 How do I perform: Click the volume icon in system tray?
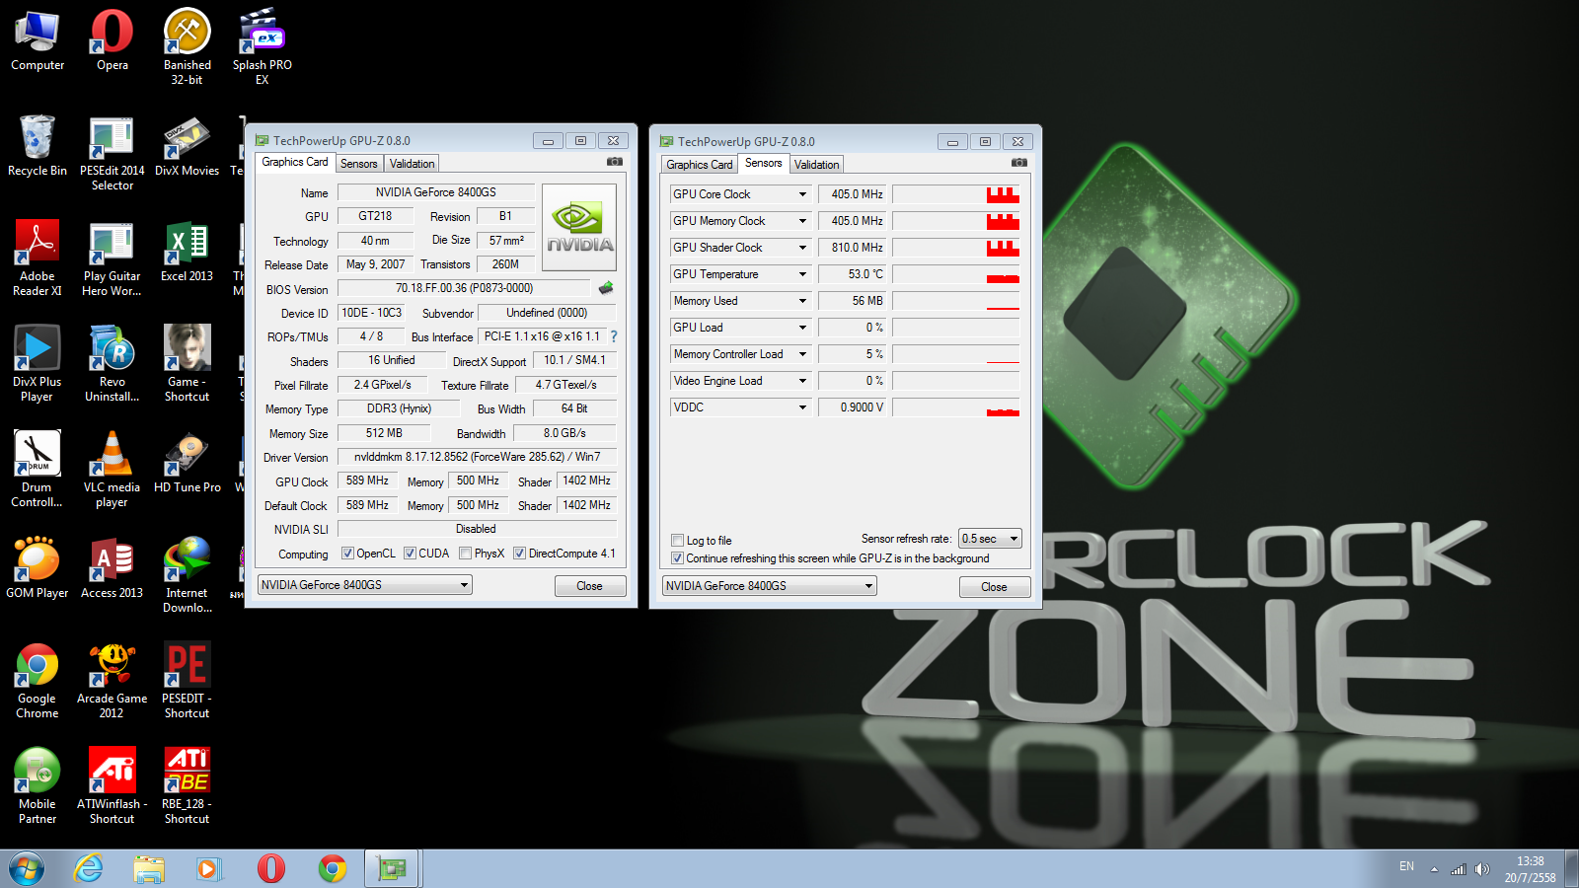coord(1481,869)
